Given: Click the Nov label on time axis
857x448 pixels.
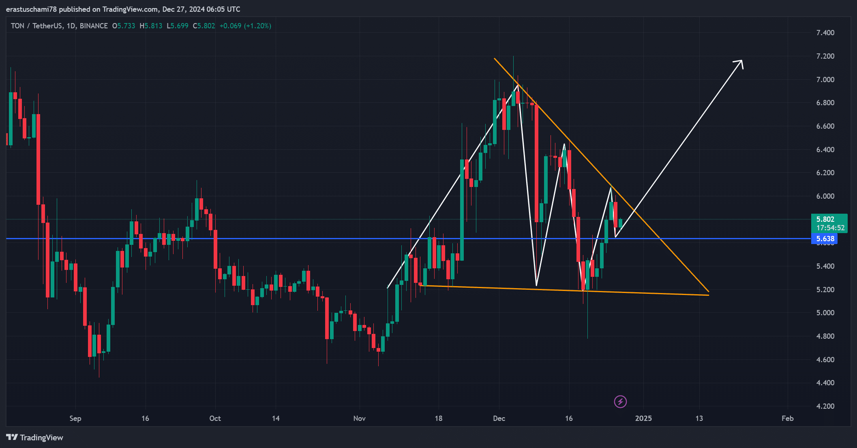Looking at the screenshot, I should click(360, 418).
